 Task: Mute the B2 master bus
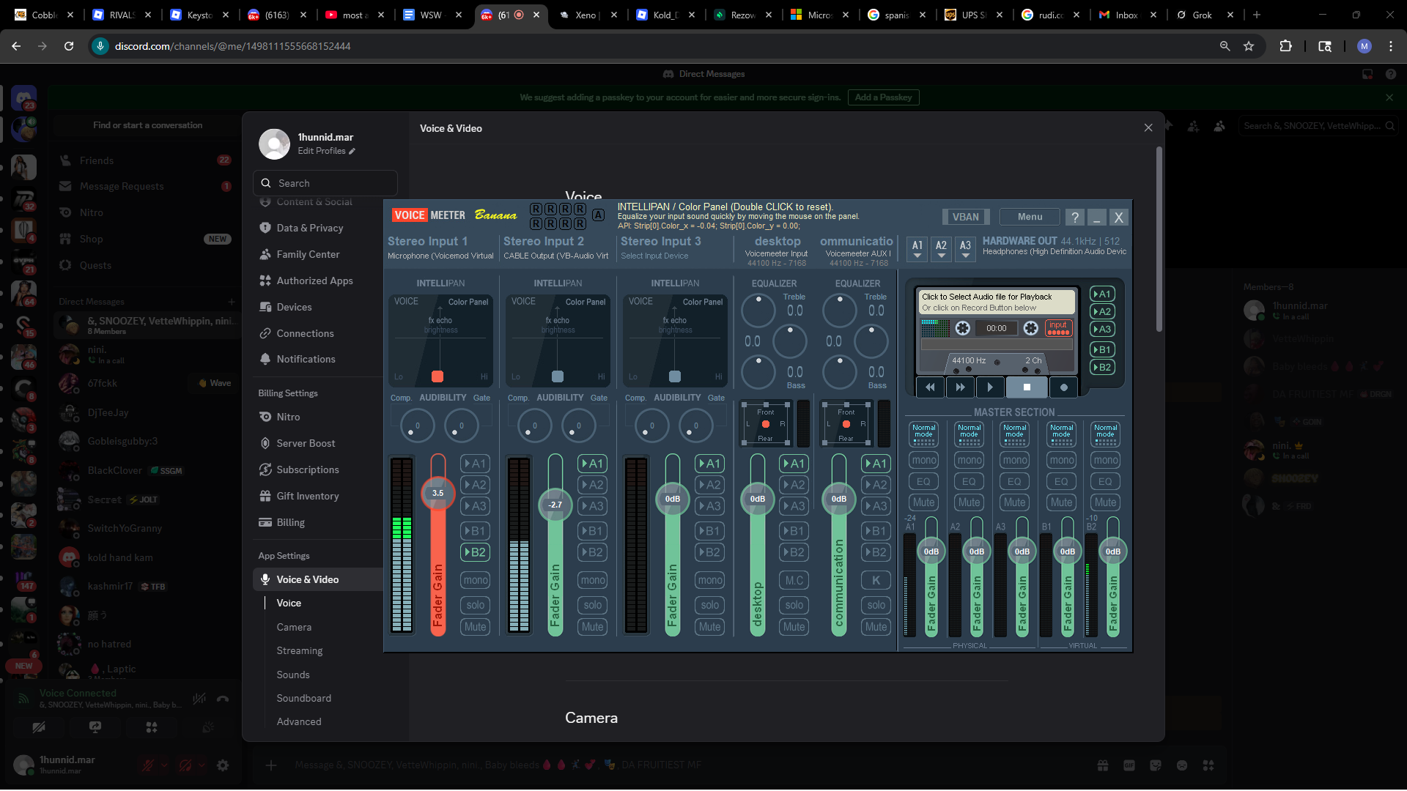pos(1105,502)
